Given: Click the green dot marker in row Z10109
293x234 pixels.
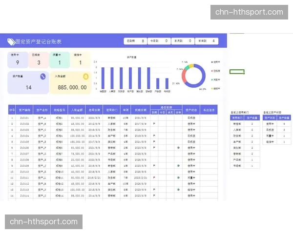Looking at the screenshot, I should pos(178,166).
